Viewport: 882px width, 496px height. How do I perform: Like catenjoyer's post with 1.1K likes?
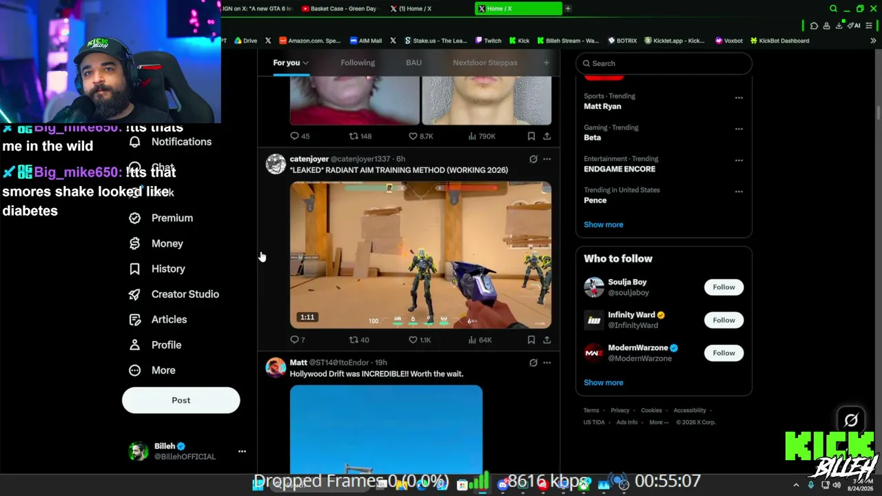point(420,340)
